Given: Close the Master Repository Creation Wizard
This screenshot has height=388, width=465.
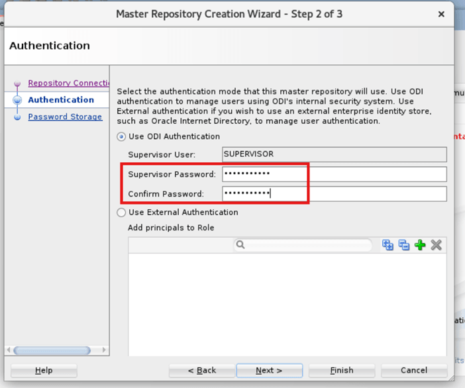Looking at the screenshot, I should (441, 14).
